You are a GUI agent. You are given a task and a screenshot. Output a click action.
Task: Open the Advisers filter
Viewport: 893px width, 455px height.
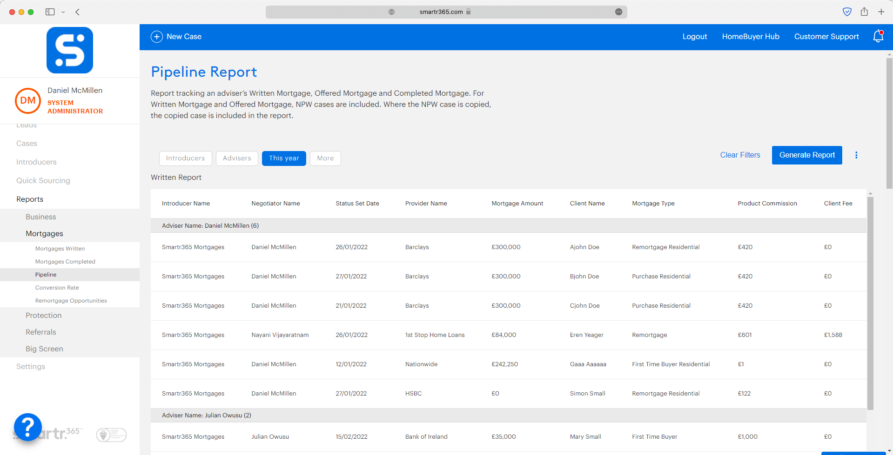pos(237,158)
